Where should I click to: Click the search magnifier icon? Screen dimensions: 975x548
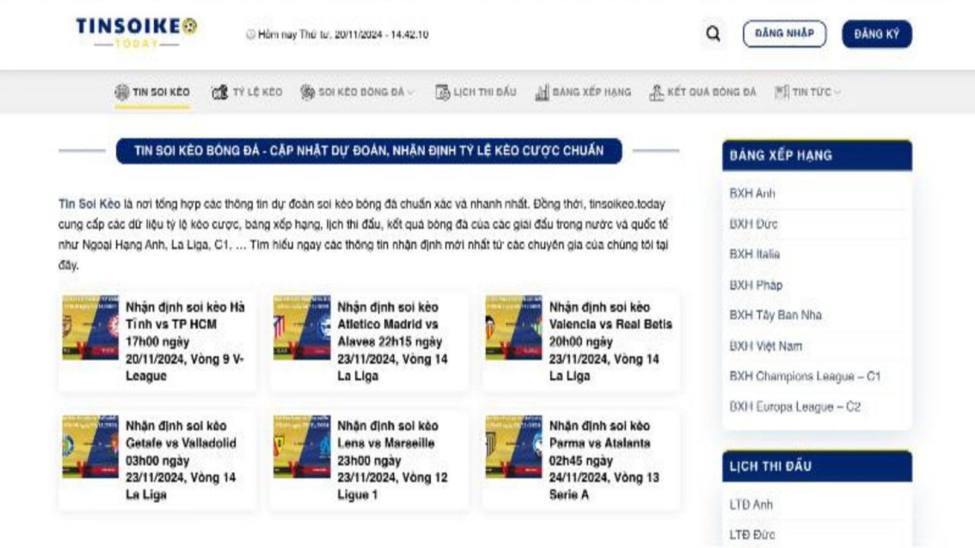click(x=713, y=34)
